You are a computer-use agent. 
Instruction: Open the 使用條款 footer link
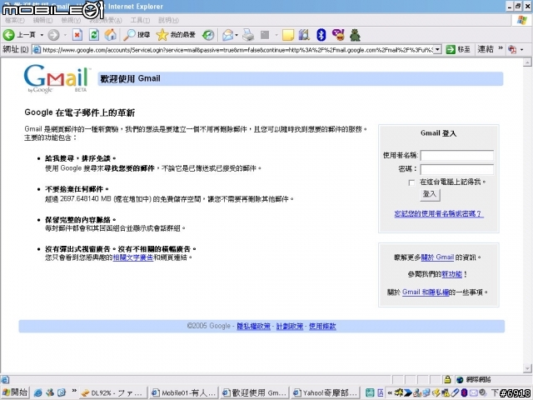322,326
